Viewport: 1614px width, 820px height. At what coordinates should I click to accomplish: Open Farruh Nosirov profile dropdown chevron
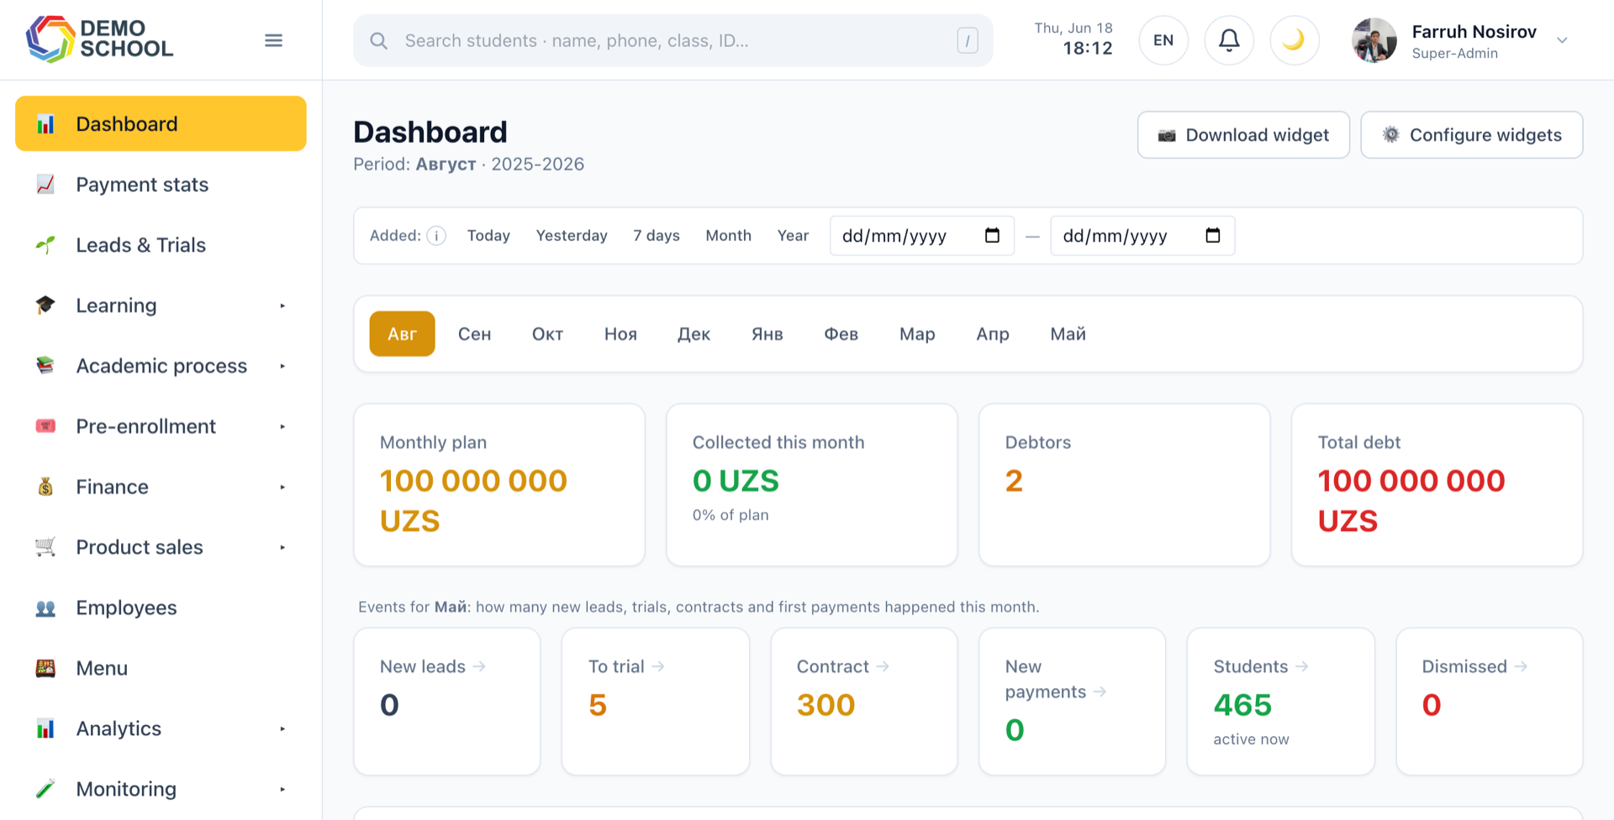1562,40
